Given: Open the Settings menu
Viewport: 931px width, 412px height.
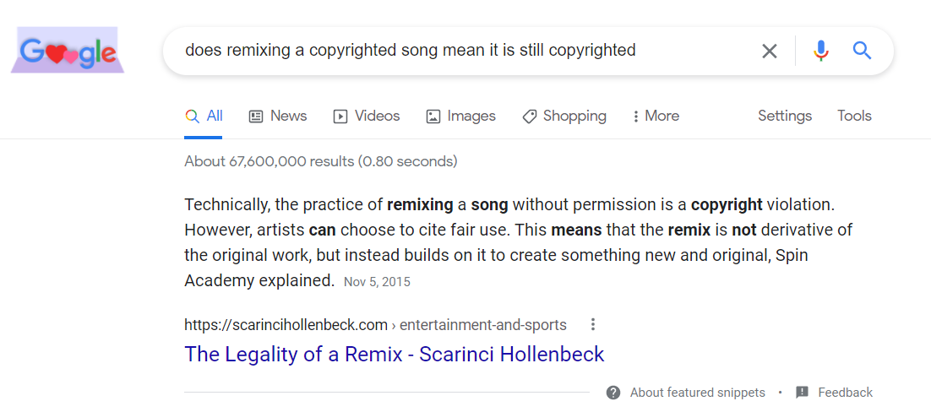Looking at the screenshot, I should [x=784, y=117].
